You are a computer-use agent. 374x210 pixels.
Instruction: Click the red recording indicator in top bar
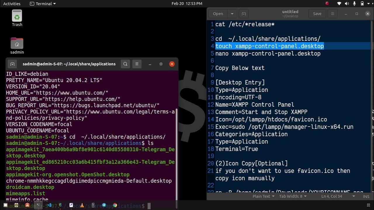327,3
